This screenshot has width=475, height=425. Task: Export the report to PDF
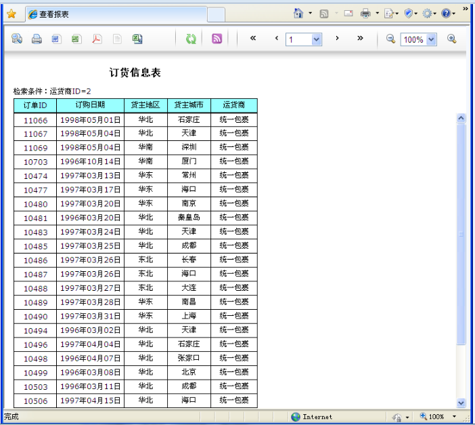click(x=97, y=39)
